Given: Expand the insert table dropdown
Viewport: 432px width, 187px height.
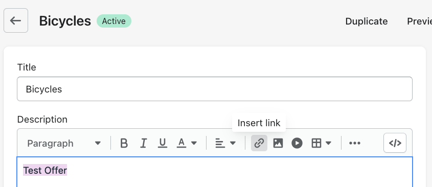Looking at the screenshot, I should point(328,143).
